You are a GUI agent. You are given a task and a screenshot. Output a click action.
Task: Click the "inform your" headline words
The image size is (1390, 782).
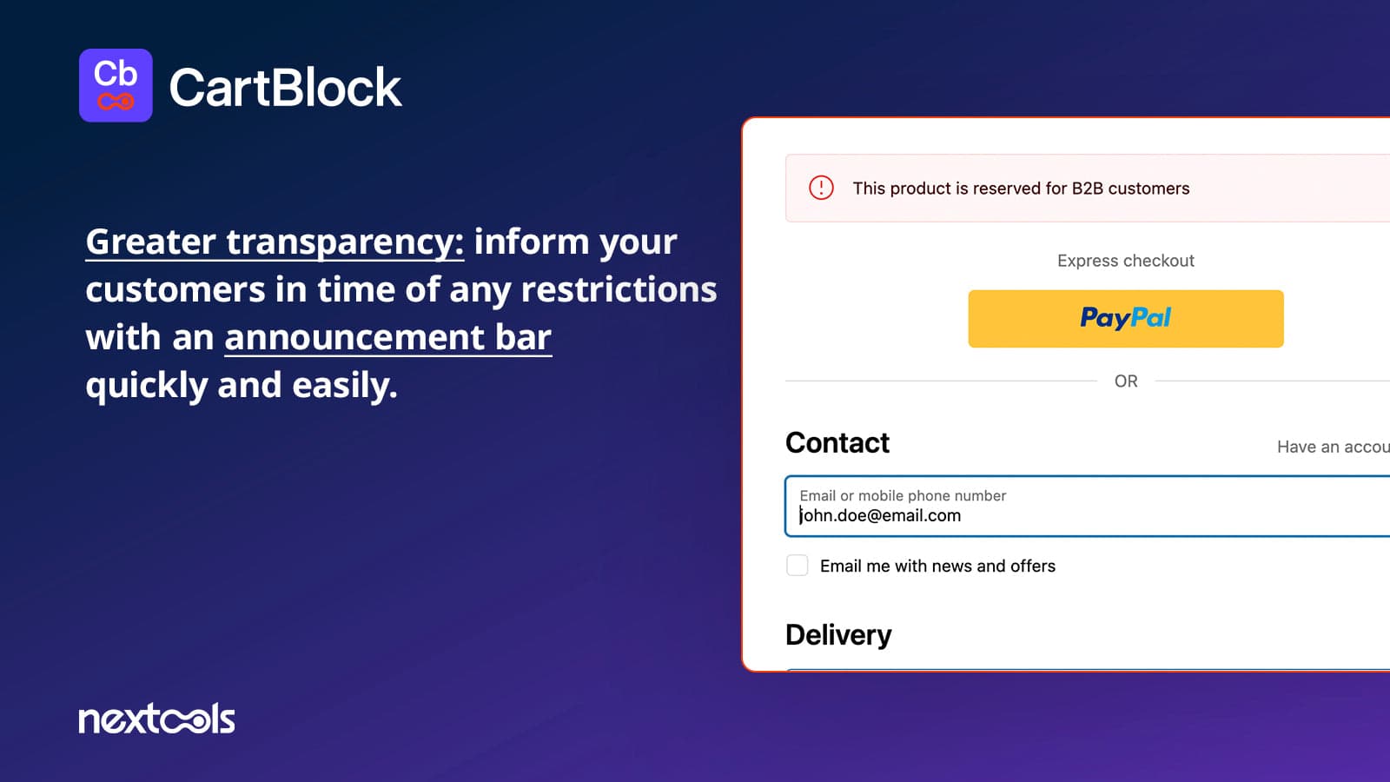[x=574, y=242]
